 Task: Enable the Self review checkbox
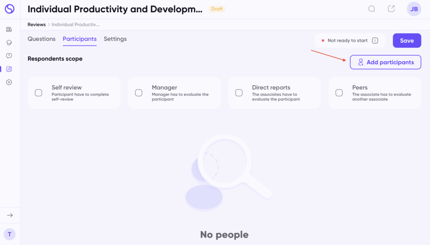(x=39, y=93)
